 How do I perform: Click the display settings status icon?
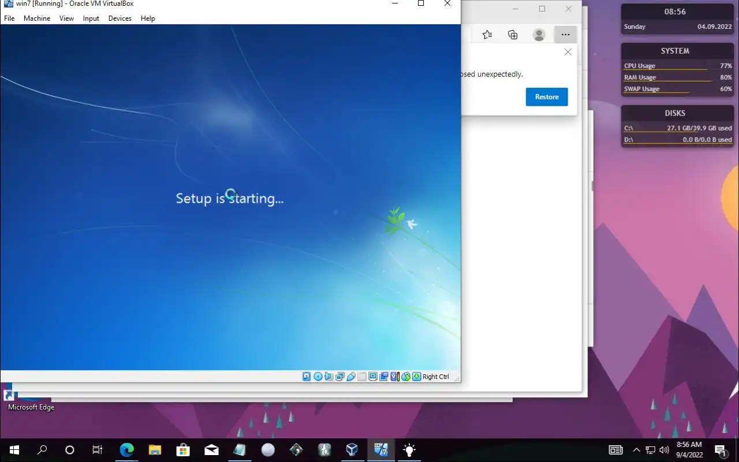pos(373,377)
